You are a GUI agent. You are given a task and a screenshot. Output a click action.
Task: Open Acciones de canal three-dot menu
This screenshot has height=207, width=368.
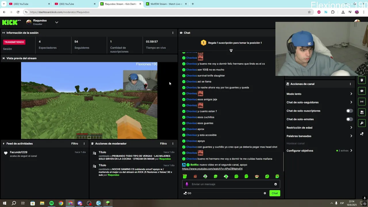pyautogui.click(x=350, y=84)
